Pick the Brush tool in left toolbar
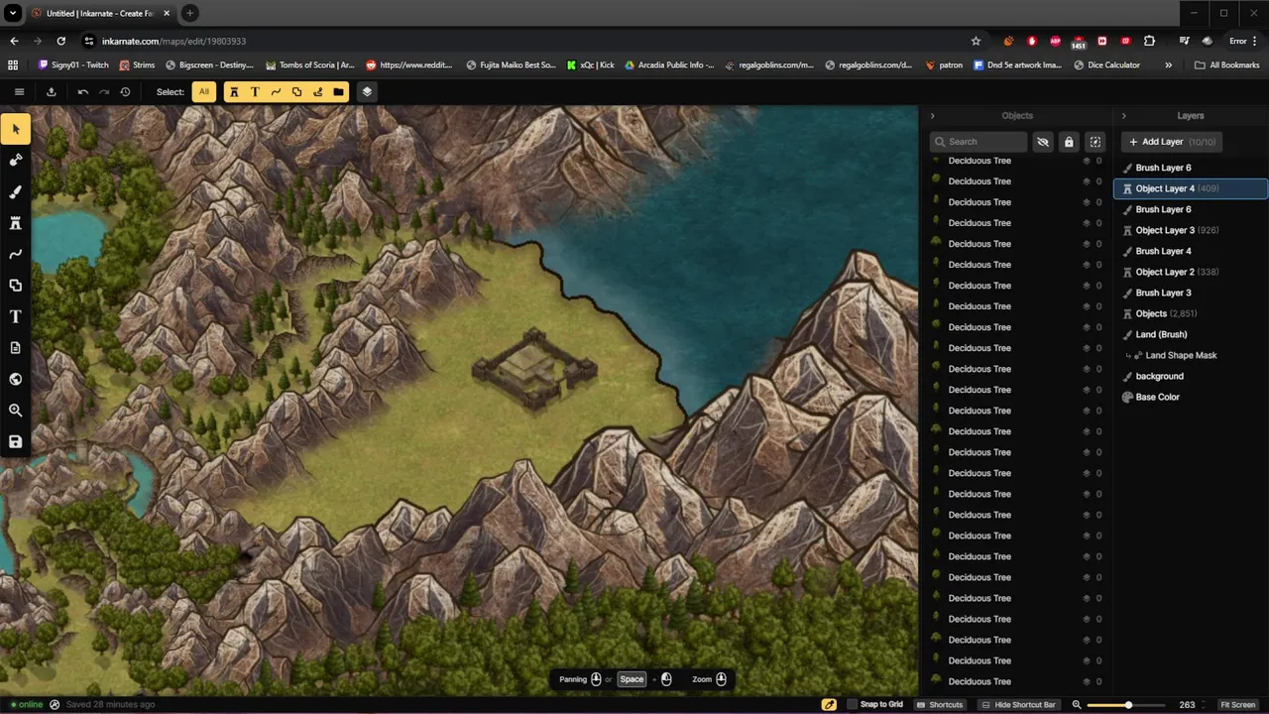 click(15, 191)
